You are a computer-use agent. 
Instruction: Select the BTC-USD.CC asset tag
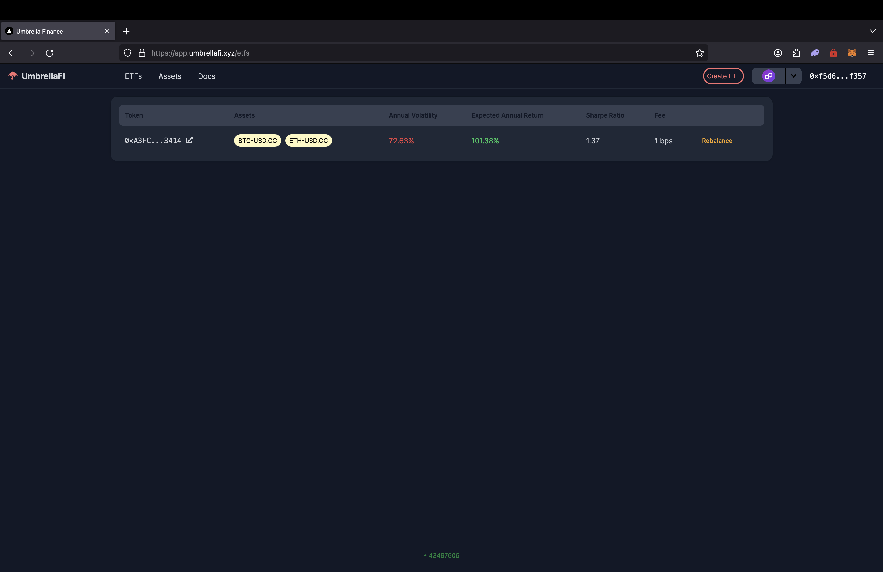click(x=257, y=141)
